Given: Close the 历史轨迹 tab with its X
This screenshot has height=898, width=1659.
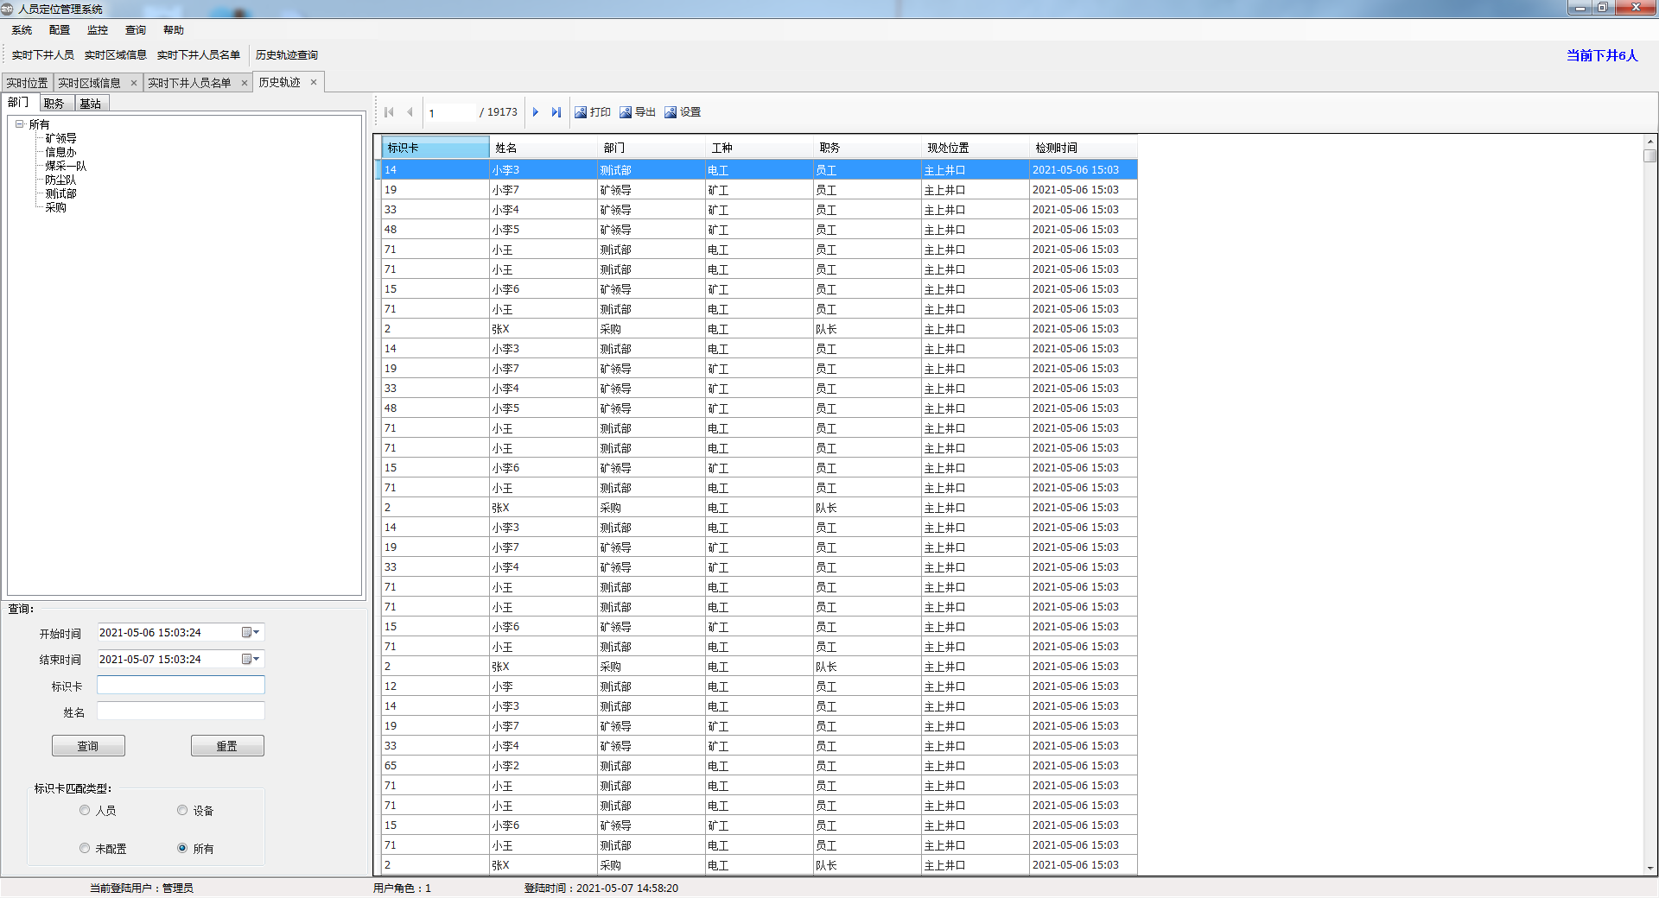Looking at the screenshot, I should point(314,83).
